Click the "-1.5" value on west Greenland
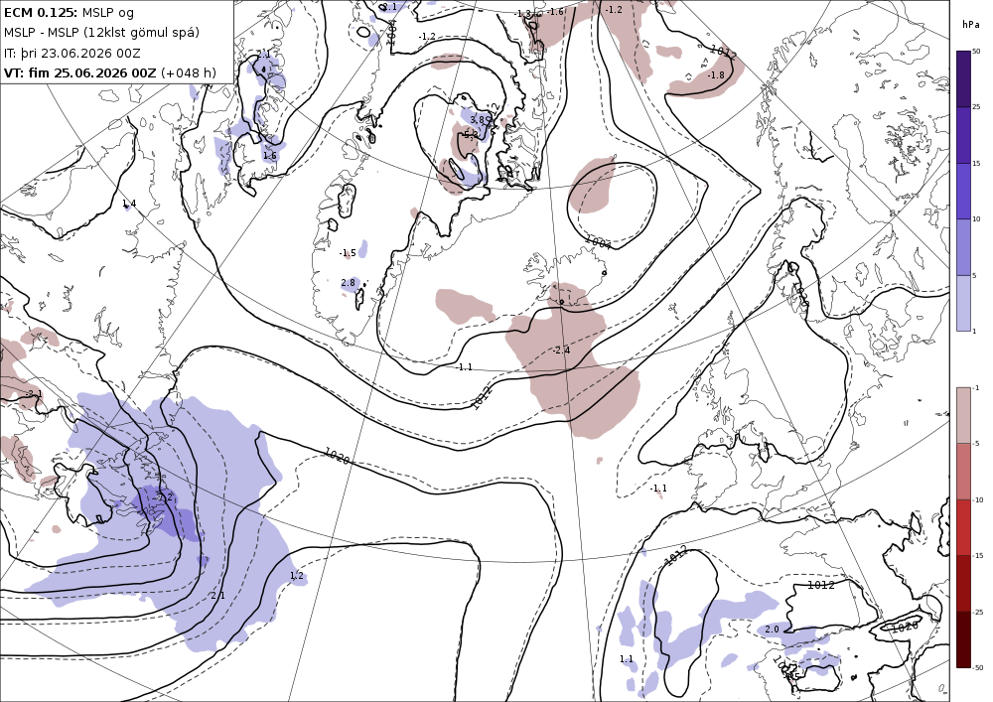The width and height of the screenshot is (993, 702). (347, 253)
